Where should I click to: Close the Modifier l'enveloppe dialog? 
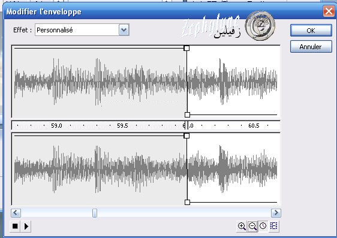[x=329, y=11]
